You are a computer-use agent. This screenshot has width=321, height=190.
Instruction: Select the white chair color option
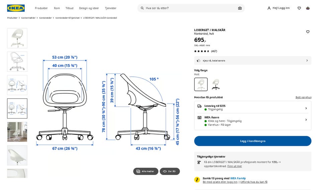201,84
